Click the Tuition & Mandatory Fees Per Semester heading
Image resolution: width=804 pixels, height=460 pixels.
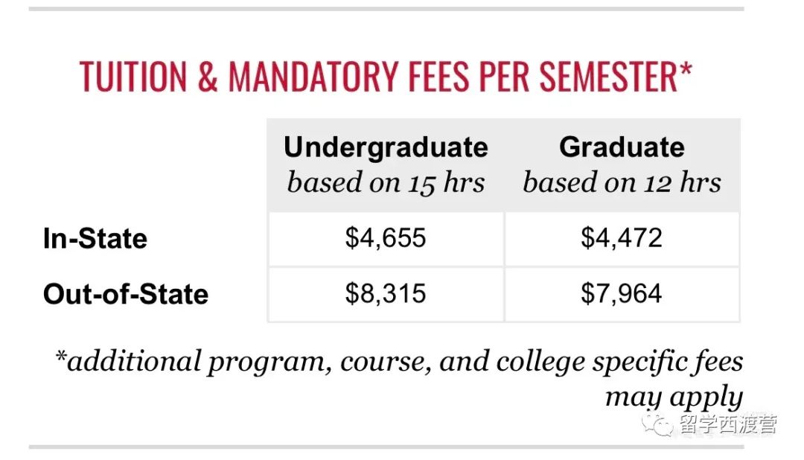(x=386, y=77)
